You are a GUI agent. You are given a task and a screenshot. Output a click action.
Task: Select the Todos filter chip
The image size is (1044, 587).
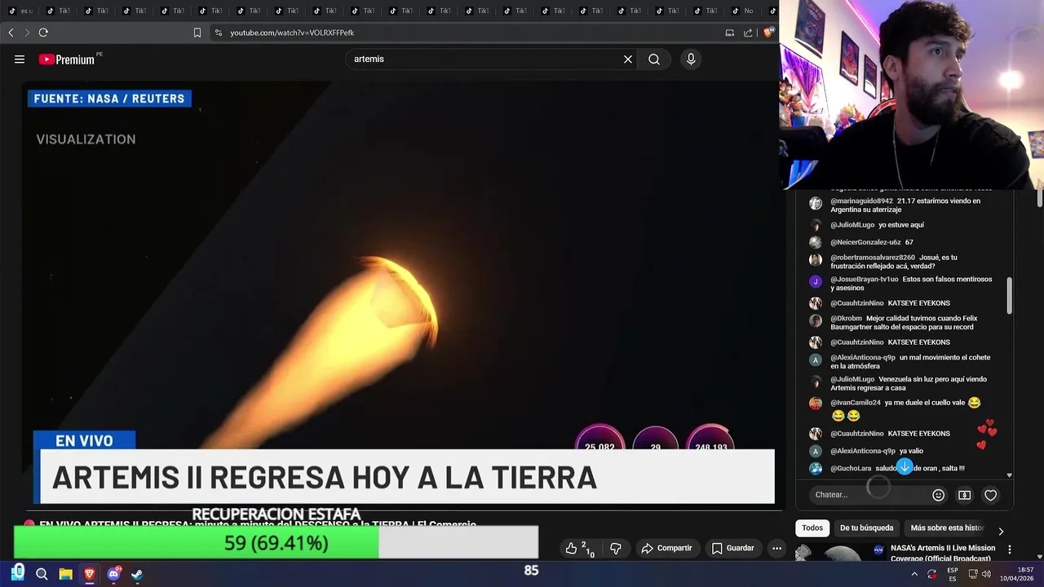pos(812,527)
